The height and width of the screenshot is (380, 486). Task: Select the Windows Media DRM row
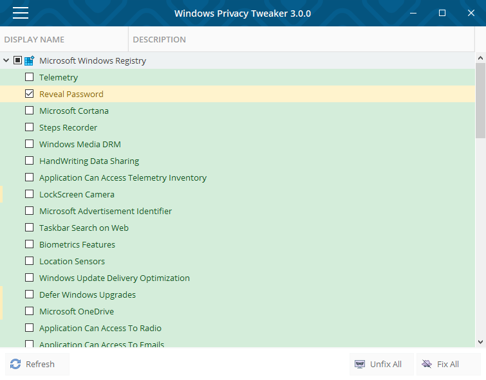(x=80, y=144)
